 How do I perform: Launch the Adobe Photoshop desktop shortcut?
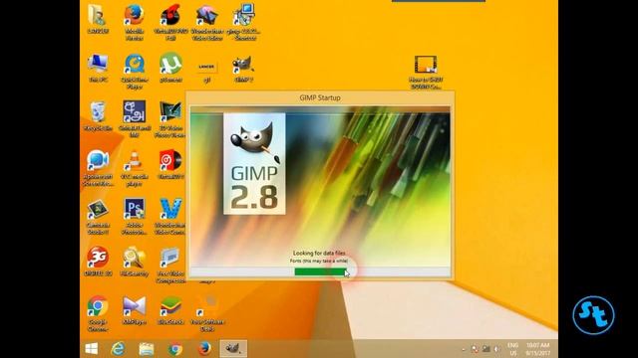(135, 217)
